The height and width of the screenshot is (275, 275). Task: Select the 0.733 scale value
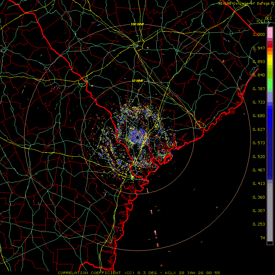pyautogui.click(x=259, y=102)
